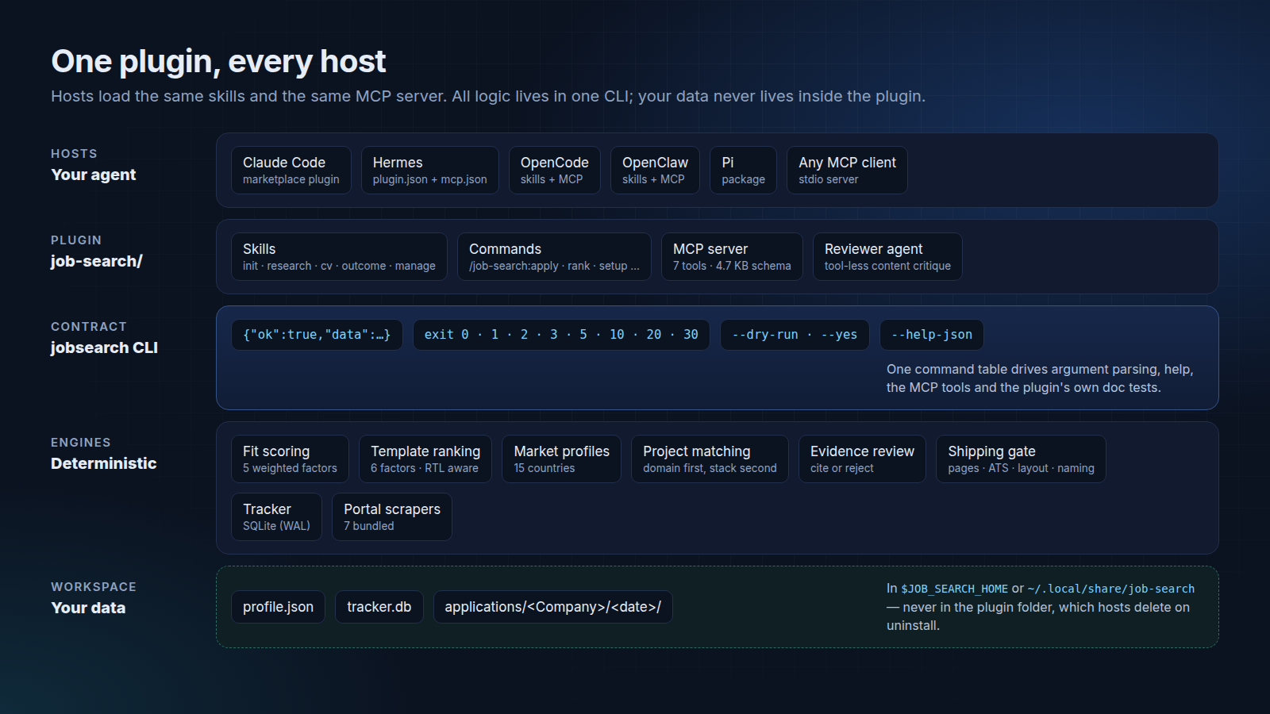The width and height of the screenshot is (1270, 714).
Task: Open the Skills plugin card
Action: coord(339,256)
